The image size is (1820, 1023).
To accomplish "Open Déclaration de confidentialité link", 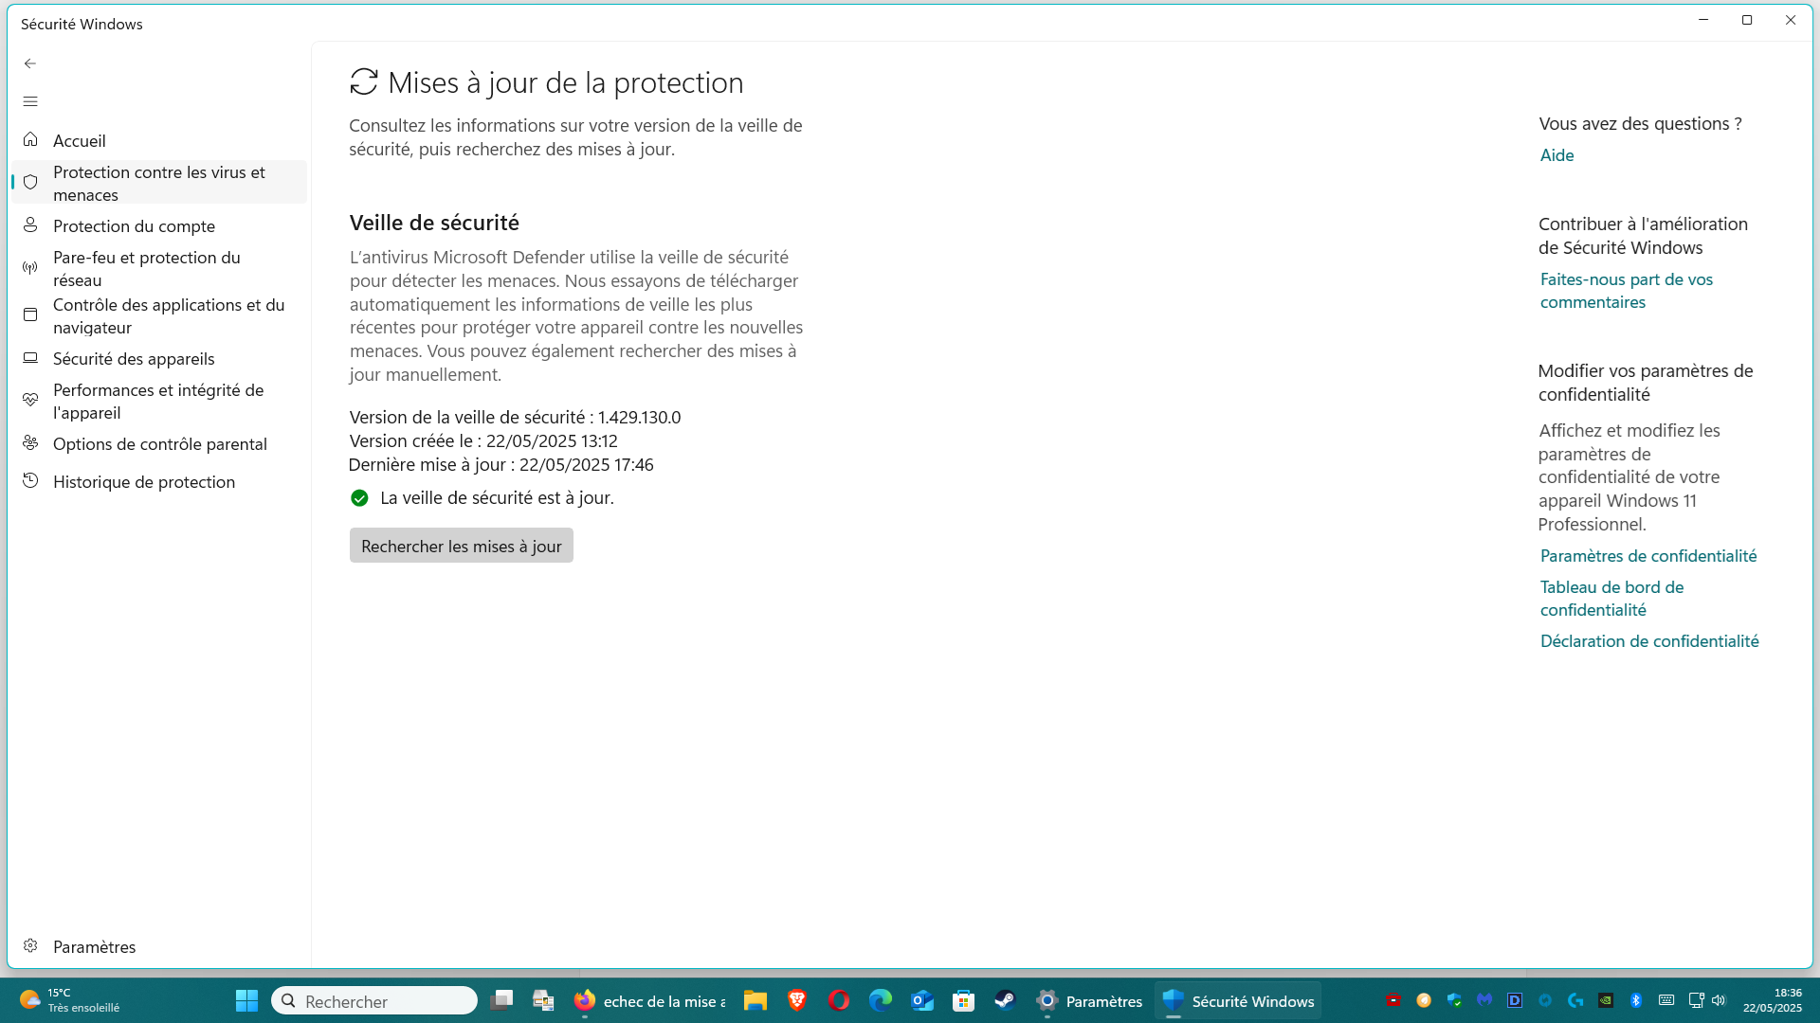I will [1649, 641].
